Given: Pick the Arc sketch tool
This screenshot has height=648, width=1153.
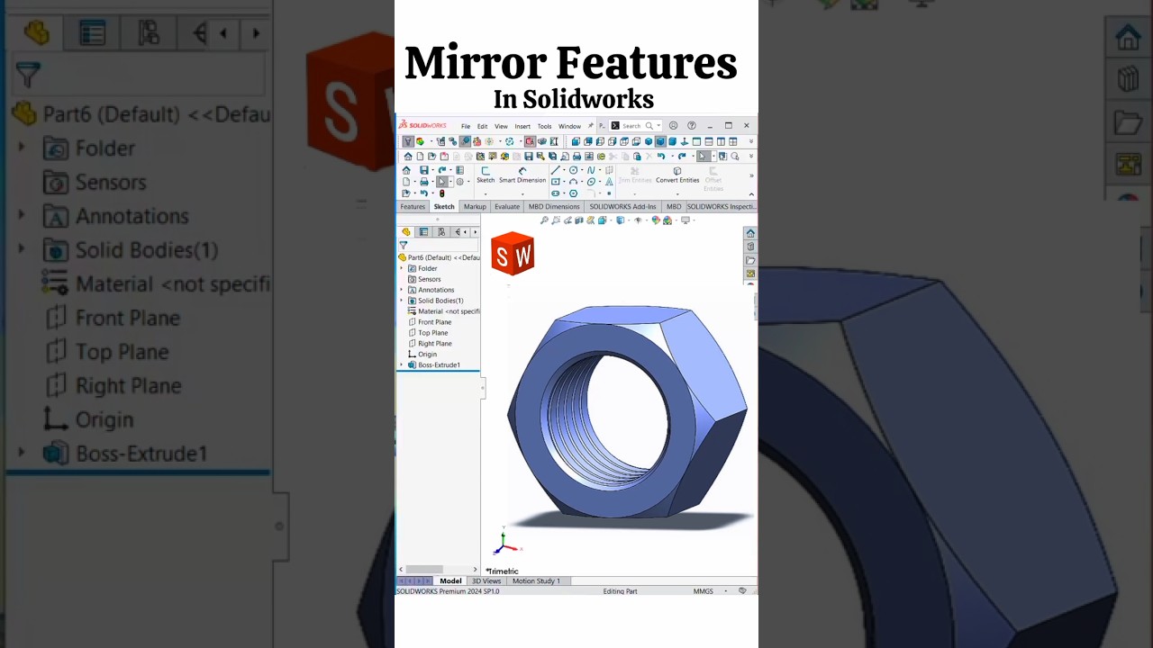Looking at the screenshot, I should (573, 182).
